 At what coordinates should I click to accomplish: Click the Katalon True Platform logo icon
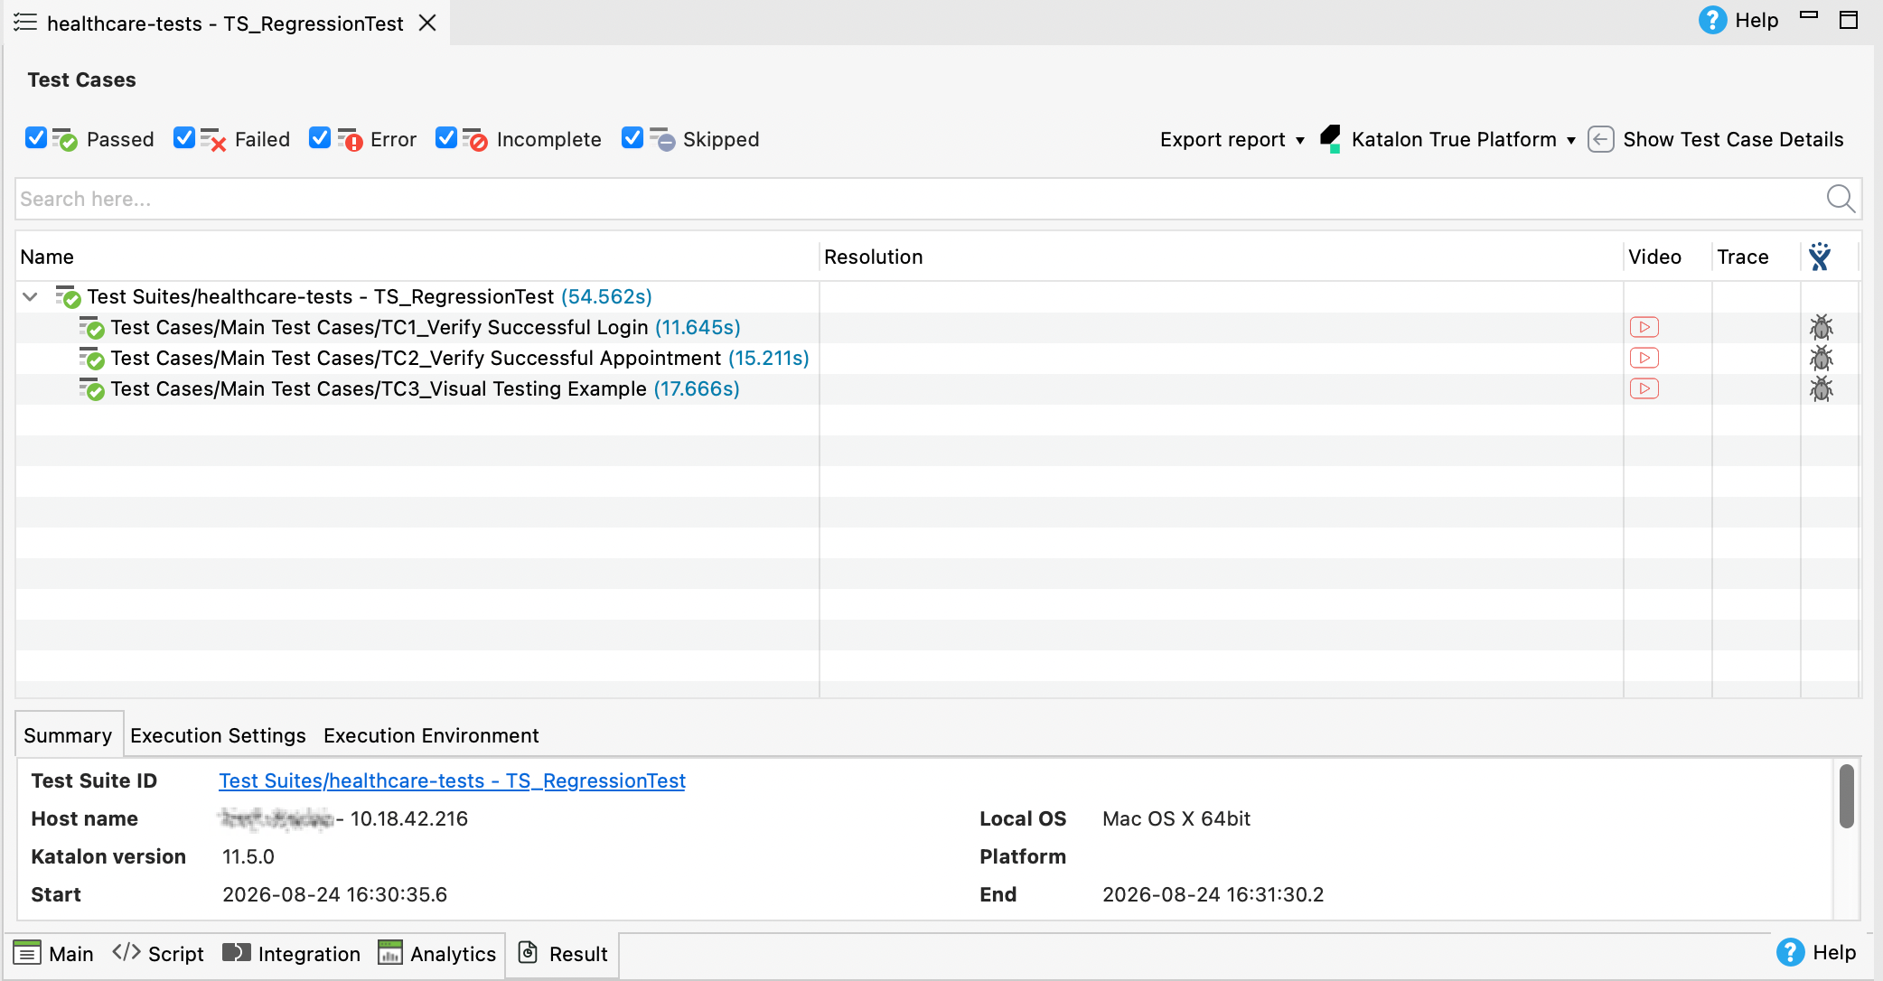1330,139
